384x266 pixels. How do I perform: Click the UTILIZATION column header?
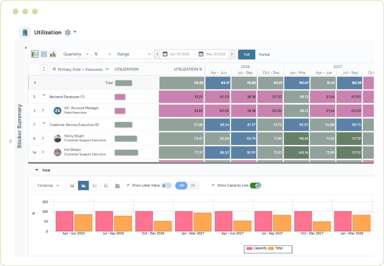click(126, 69)
